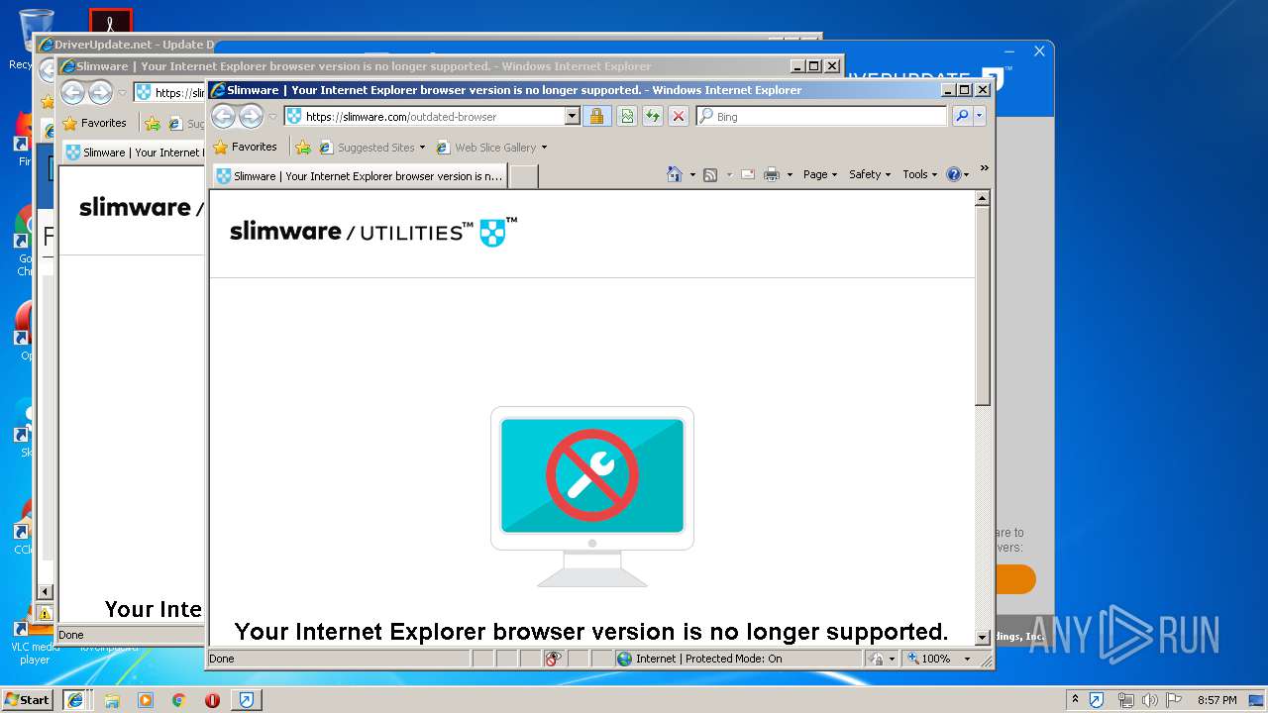Click the Action Center flag tray icon
This screenshot has width=1268, height=713.
[x=1175, y=700]
